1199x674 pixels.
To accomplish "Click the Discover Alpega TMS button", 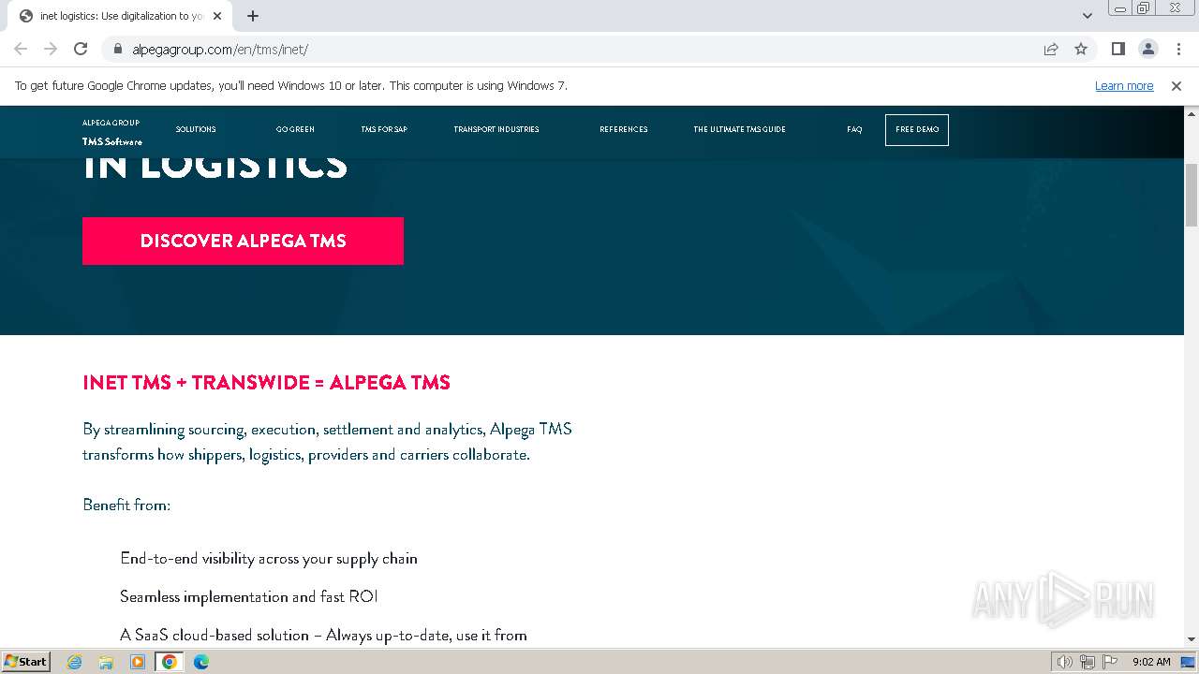I will point(243,241).
